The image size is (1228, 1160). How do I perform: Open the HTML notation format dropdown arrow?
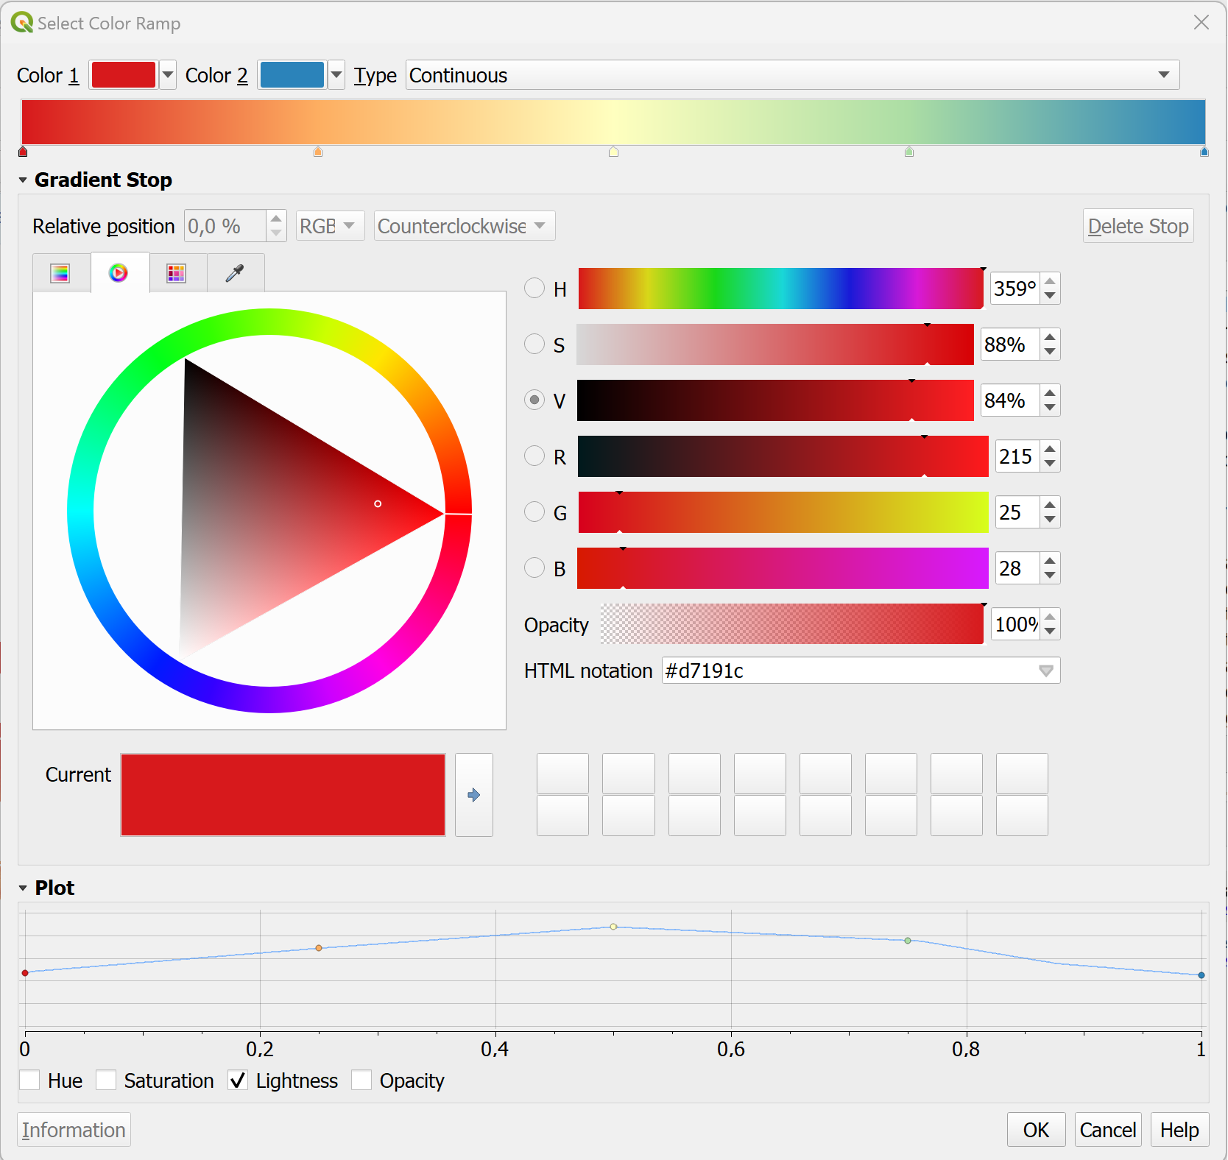coord(1045,671)
